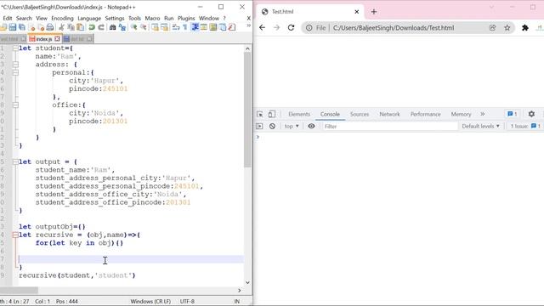The image size is (544, 306).
Task: Close the index.js tab
Action: tap(57, 39)
